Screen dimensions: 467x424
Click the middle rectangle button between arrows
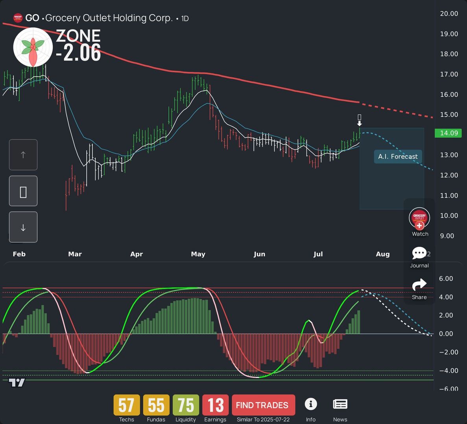coord(23,191)
